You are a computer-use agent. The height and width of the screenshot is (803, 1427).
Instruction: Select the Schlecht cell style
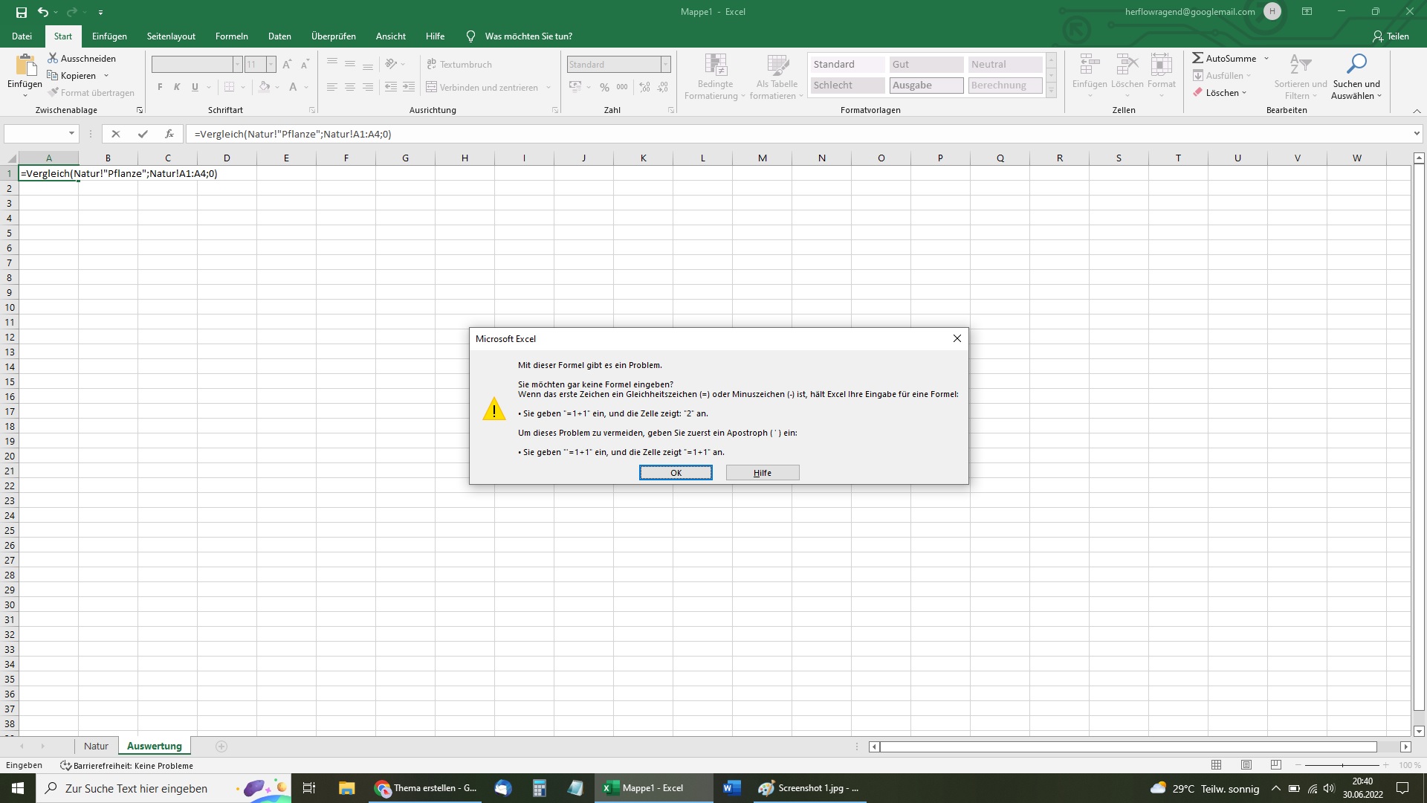tap(847, 86)
